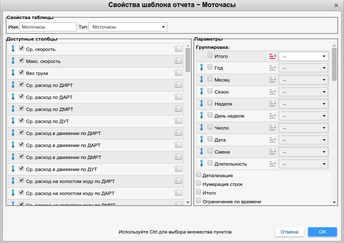Click the sort order icon for Месяц grouping
Image resolution: width=344 pixels, height=243 pixels.
tap(272, 80)
